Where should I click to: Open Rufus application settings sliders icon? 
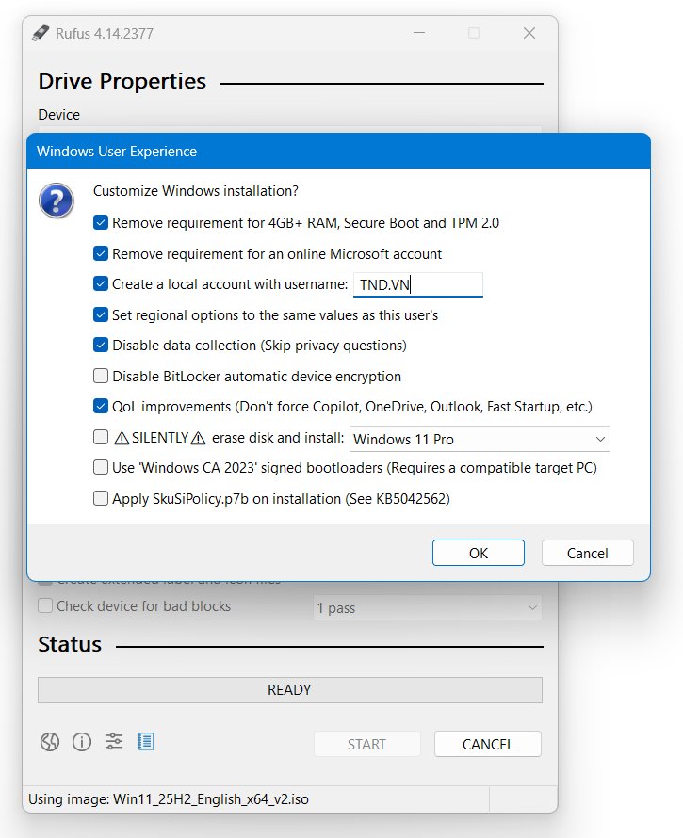[x=113, y=742]
